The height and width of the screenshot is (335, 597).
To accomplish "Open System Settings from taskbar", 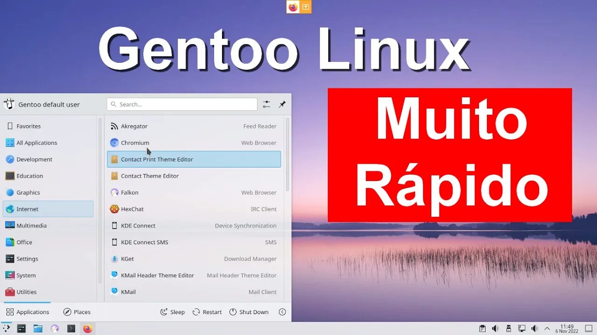I will [x=21, y=328].
